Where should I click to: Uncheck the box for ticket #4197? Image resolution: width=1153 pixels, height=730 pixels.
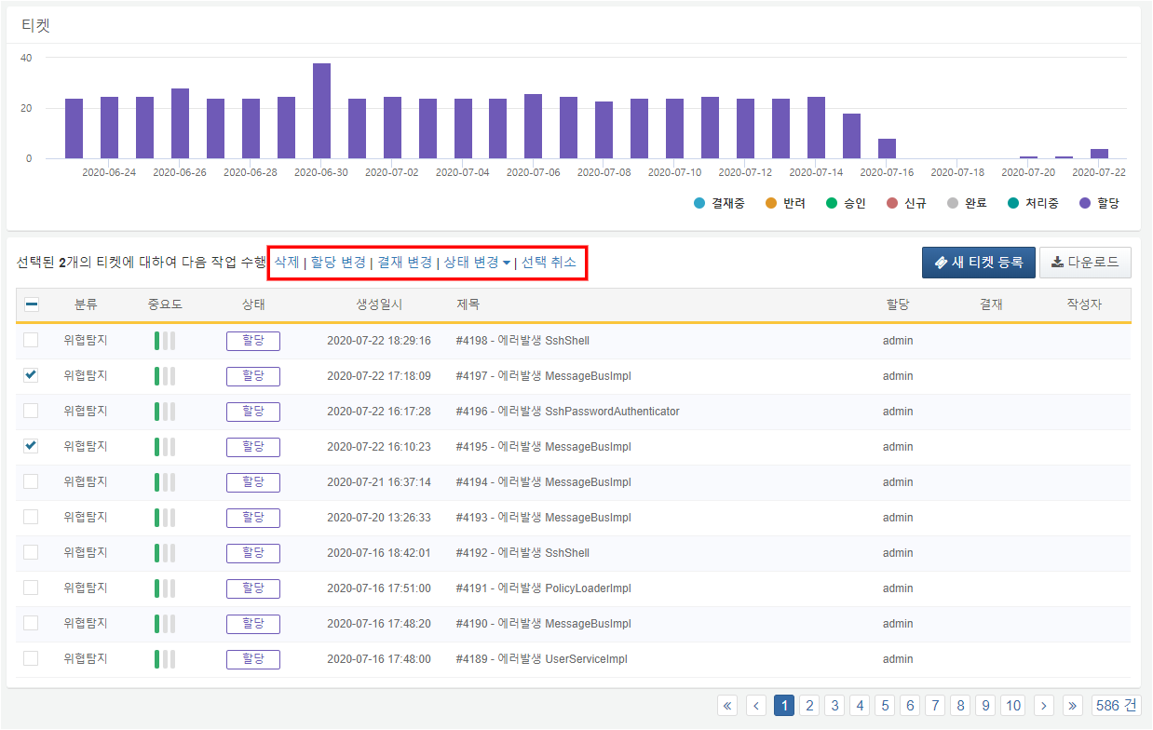point(31,375)
